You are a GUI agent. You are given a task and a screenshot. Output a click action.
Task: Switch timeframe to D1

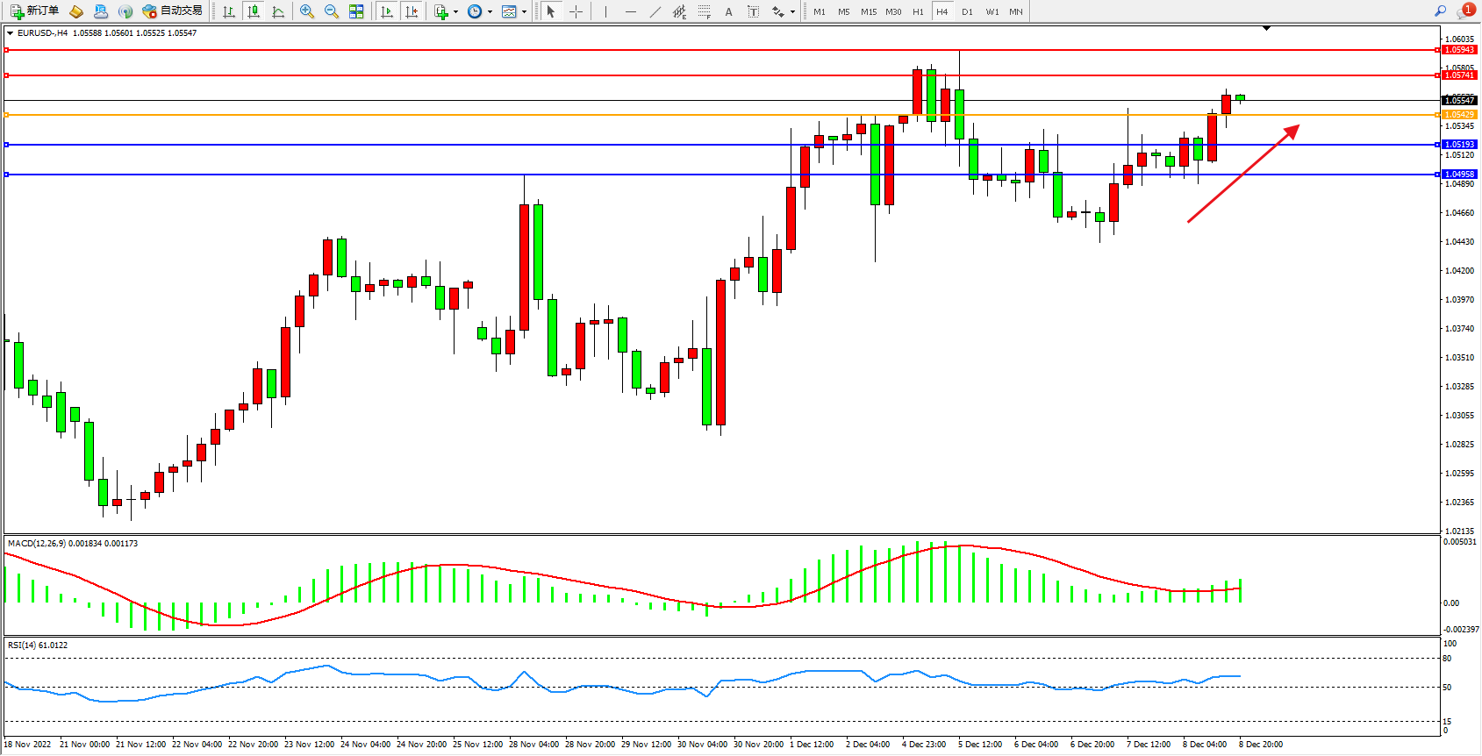click(967, 11)
